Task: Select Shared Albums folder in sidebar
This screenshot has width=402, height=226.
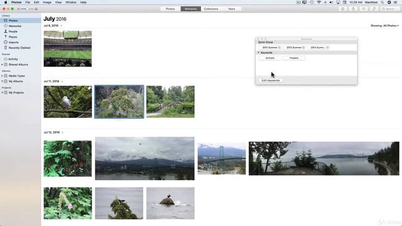Action: tap(20, 65)
